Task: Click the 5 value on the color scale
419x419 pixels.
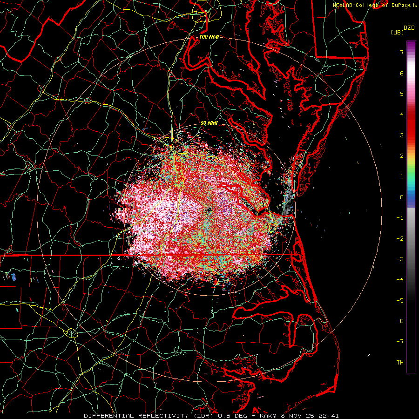Action: click(402, 94)
